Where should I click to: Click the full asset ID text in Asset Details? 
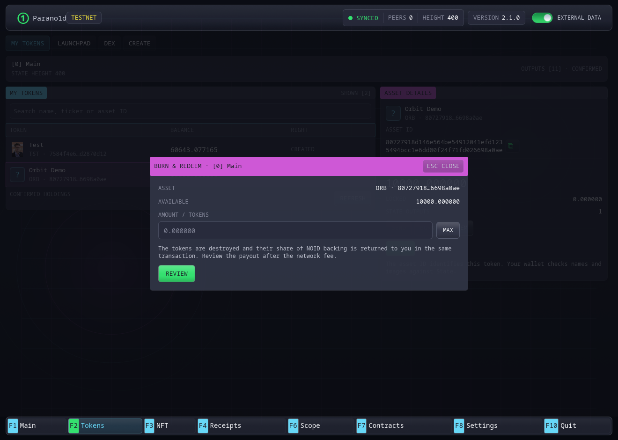tap(444, 146)
